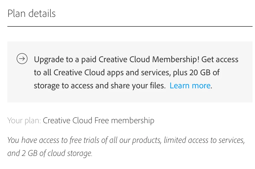Click the gray upgrade banner background

(130, 72)
